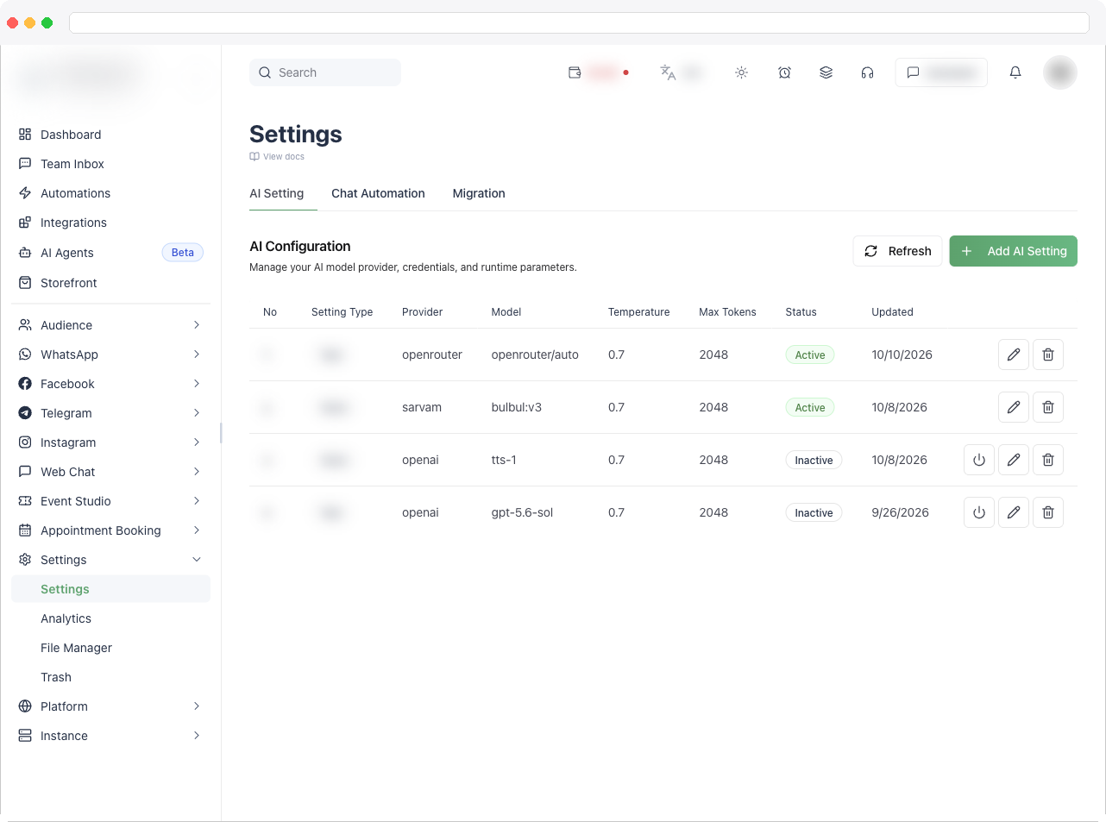Open the chat message button in header
The image size is (1106, 822).
coord(941,72)
